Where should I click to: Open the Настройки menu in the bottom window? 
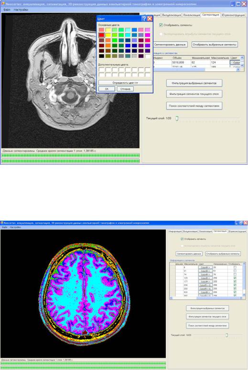[15, 227]
